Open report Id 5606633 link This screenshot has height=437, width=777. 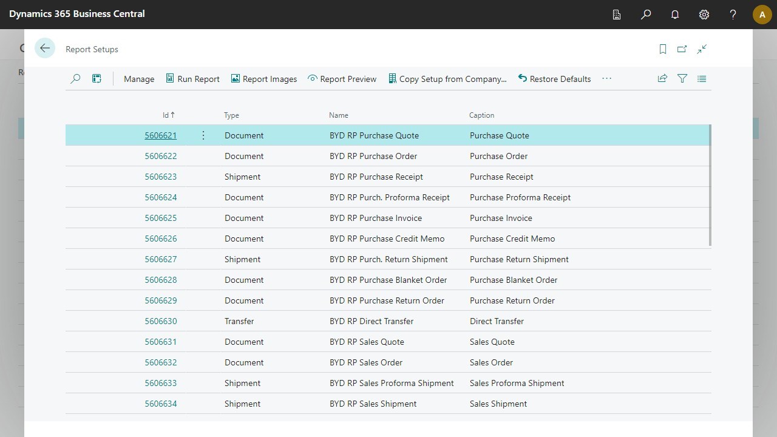160,383
